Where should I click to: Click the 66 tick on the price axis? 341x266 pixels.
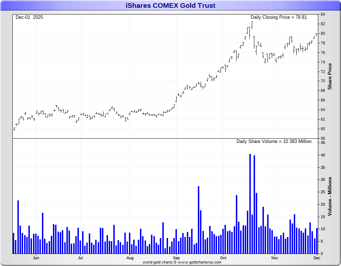click(323, 100)
